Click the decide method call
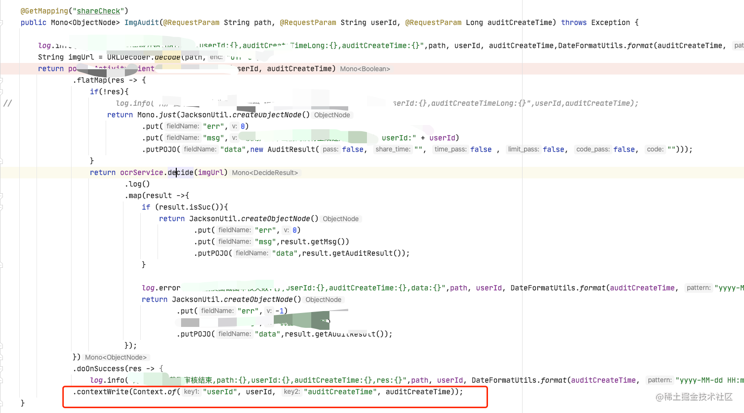Image resolution: width=744 pixels, height=413 pixels. [181, 173]
